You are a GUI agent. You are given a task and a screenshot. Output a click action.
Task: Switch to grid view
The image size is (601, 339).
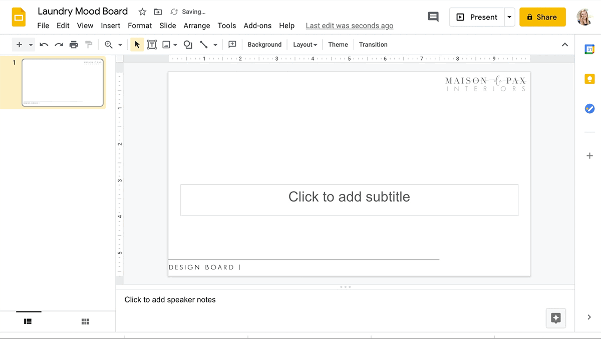85,321
